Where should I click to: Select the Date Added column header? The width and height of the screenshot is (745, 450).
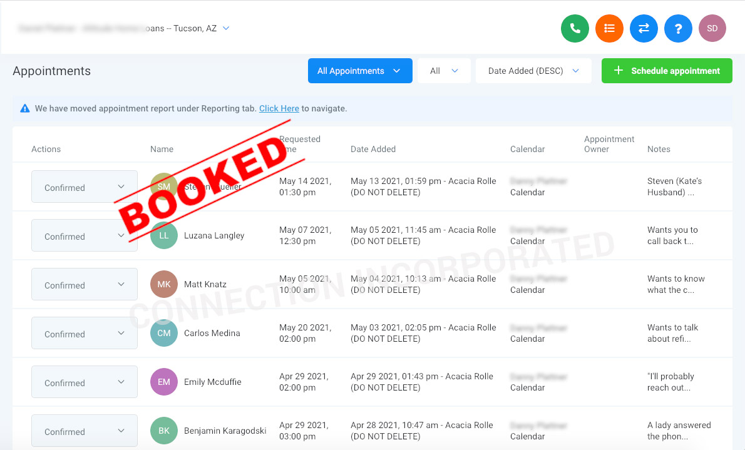373,149
